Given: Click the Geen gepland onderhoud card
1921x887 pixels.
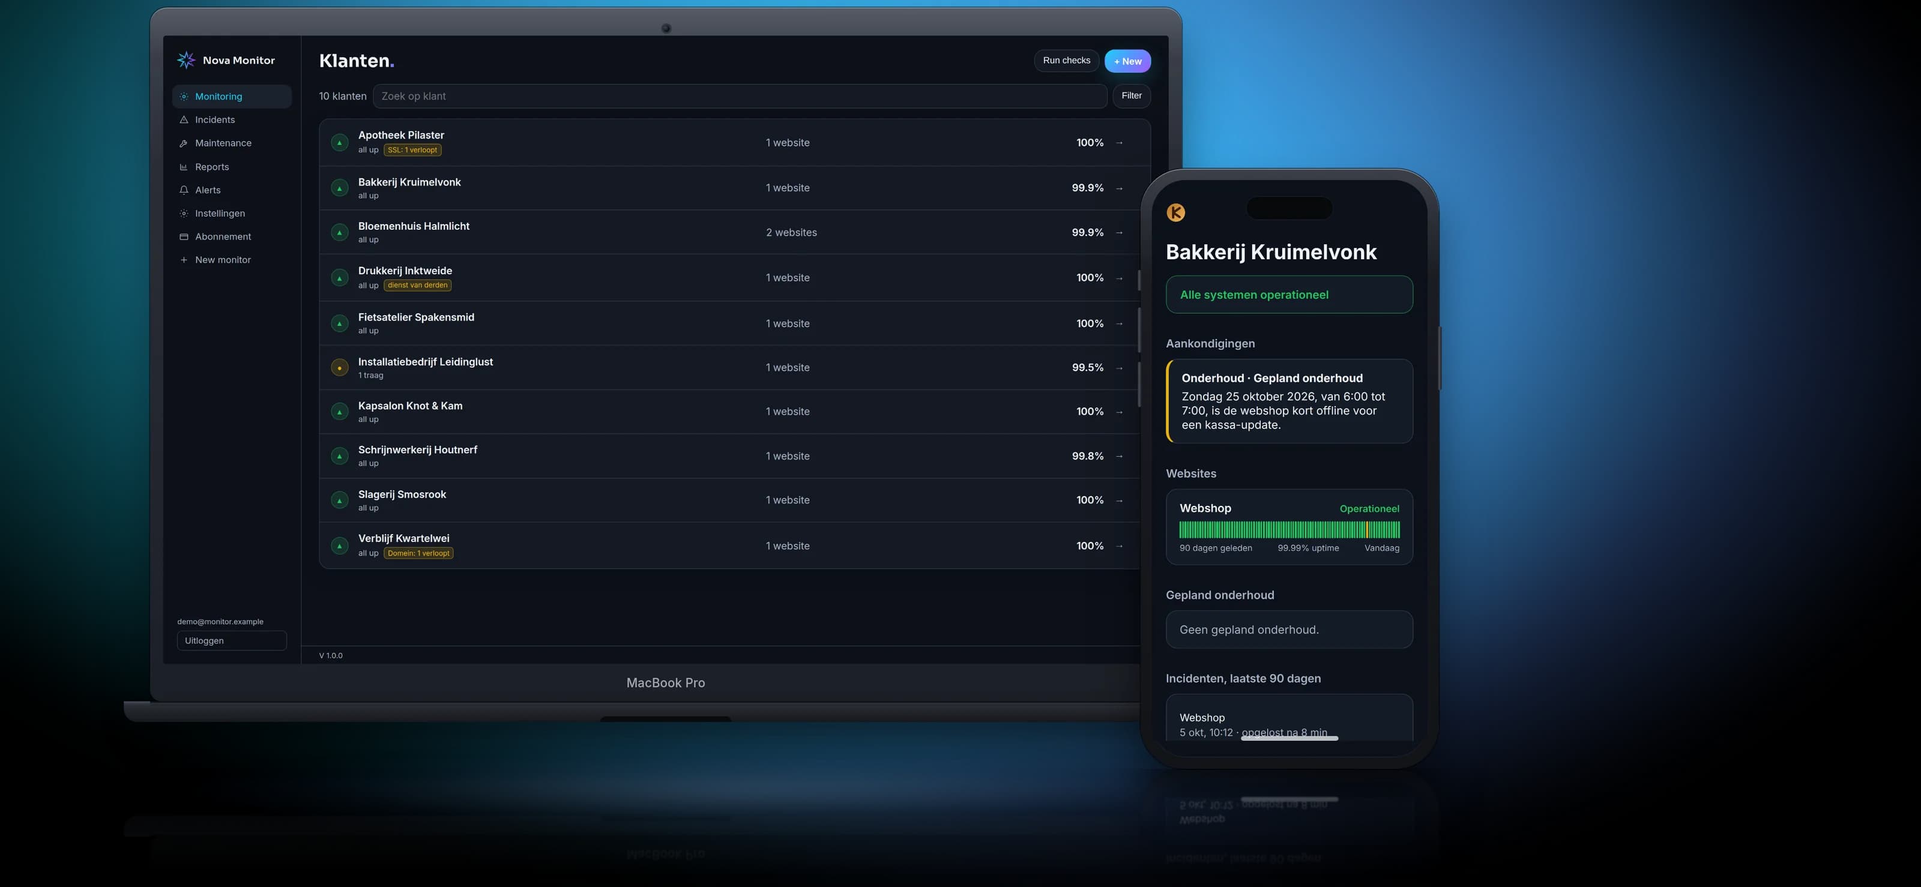Looking at the screenshot, I should tap(1289, 630).
